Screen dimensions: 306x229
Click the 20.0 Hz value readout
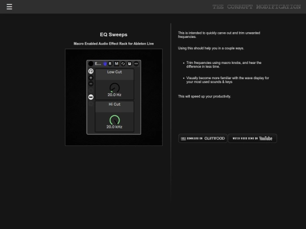[x=114, y=95]
